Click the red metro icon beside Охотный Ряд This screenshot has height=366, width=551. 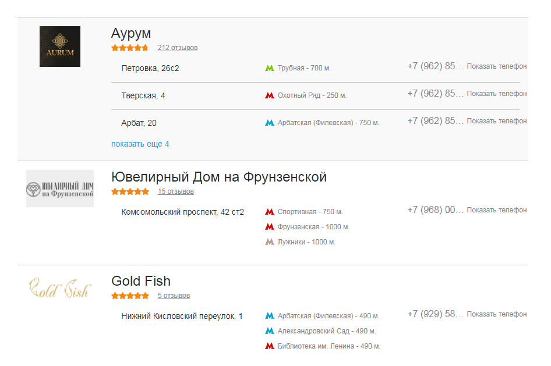(269, 95)
